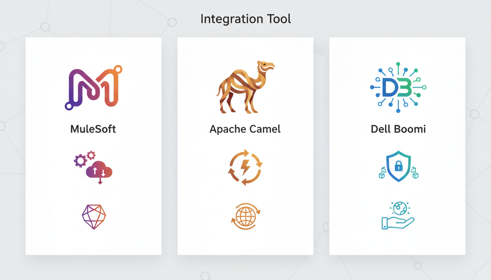Click the Integration Tool heading
The height and width of the screenshot is (280, 491).
pyautogui.click(x=245, y=19)
